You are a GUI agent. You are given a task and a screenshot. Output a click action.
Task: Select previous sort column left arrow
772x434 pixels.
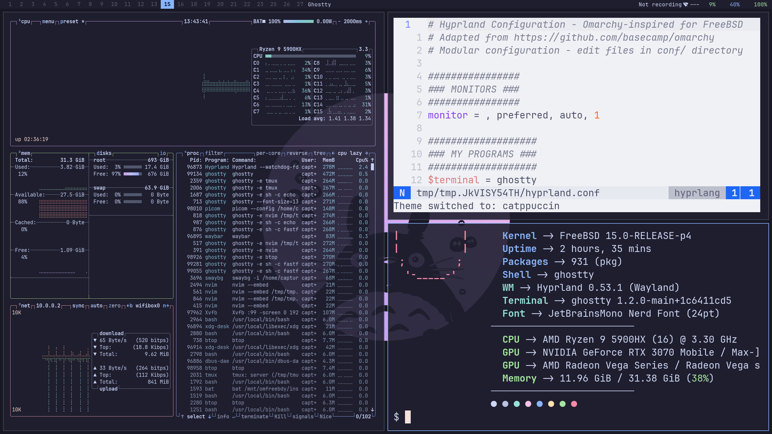coord(333,153)
